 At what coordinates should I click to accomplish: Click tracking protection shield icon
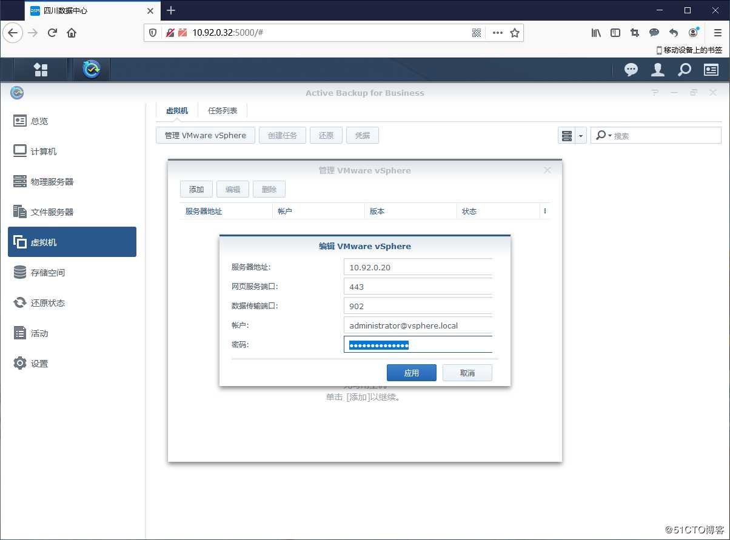(153, 33)
